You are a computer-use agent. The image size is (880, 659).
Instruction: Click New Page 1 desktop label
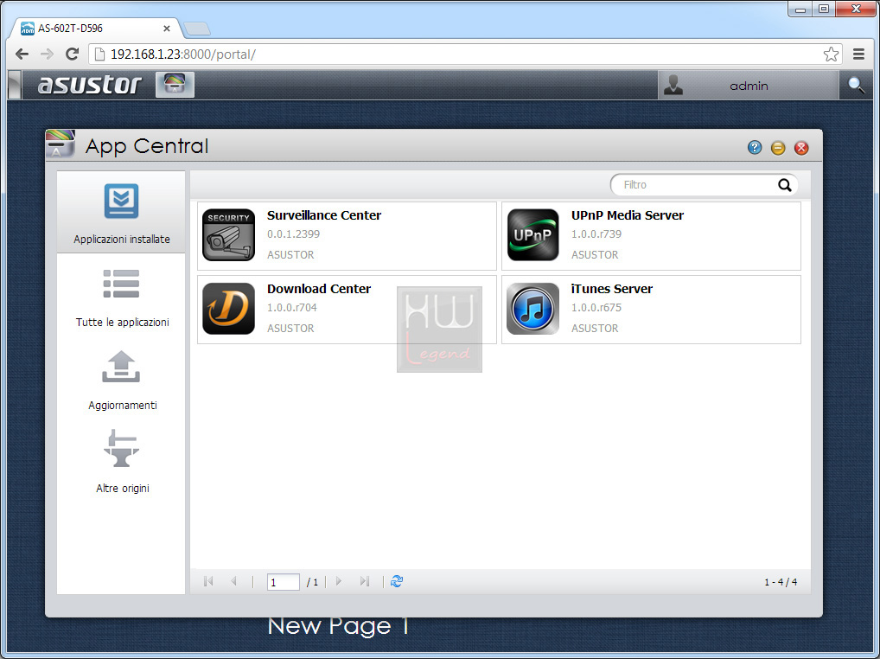(338, 626)
